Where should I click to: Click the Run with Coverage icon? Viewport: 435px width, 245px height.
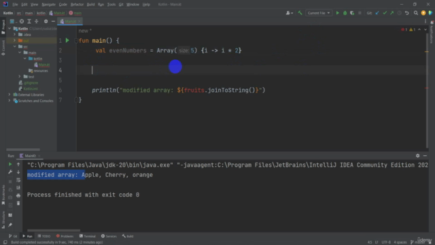coord(352,13)
